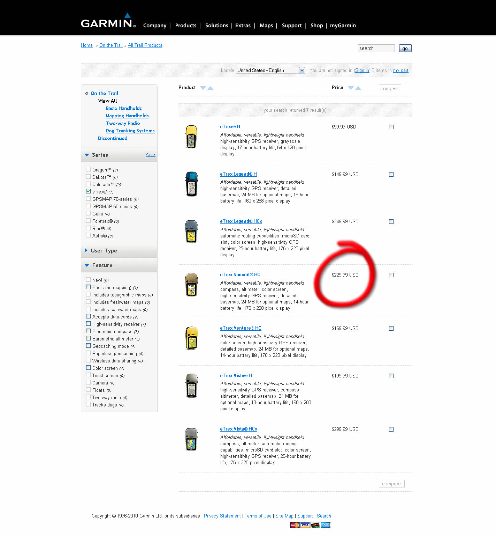This screenshot has width=496, height=536.
Task: Open the Privacy Statement link
Action: 222,516
